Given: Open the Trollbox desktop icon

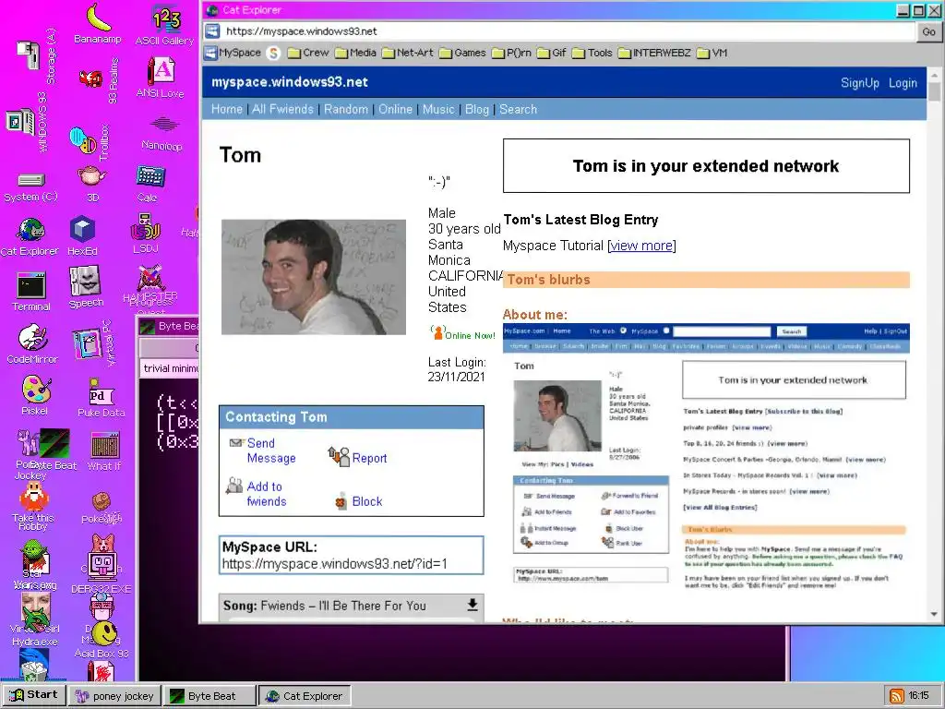Looking at the screenshot, I should coord(90,141).
